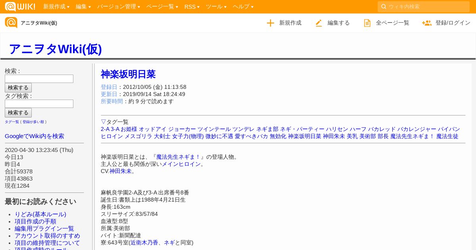Click 検索する button under タグ検索 field
This screenshot has height=250, width=476.
(x=18, y=113)
